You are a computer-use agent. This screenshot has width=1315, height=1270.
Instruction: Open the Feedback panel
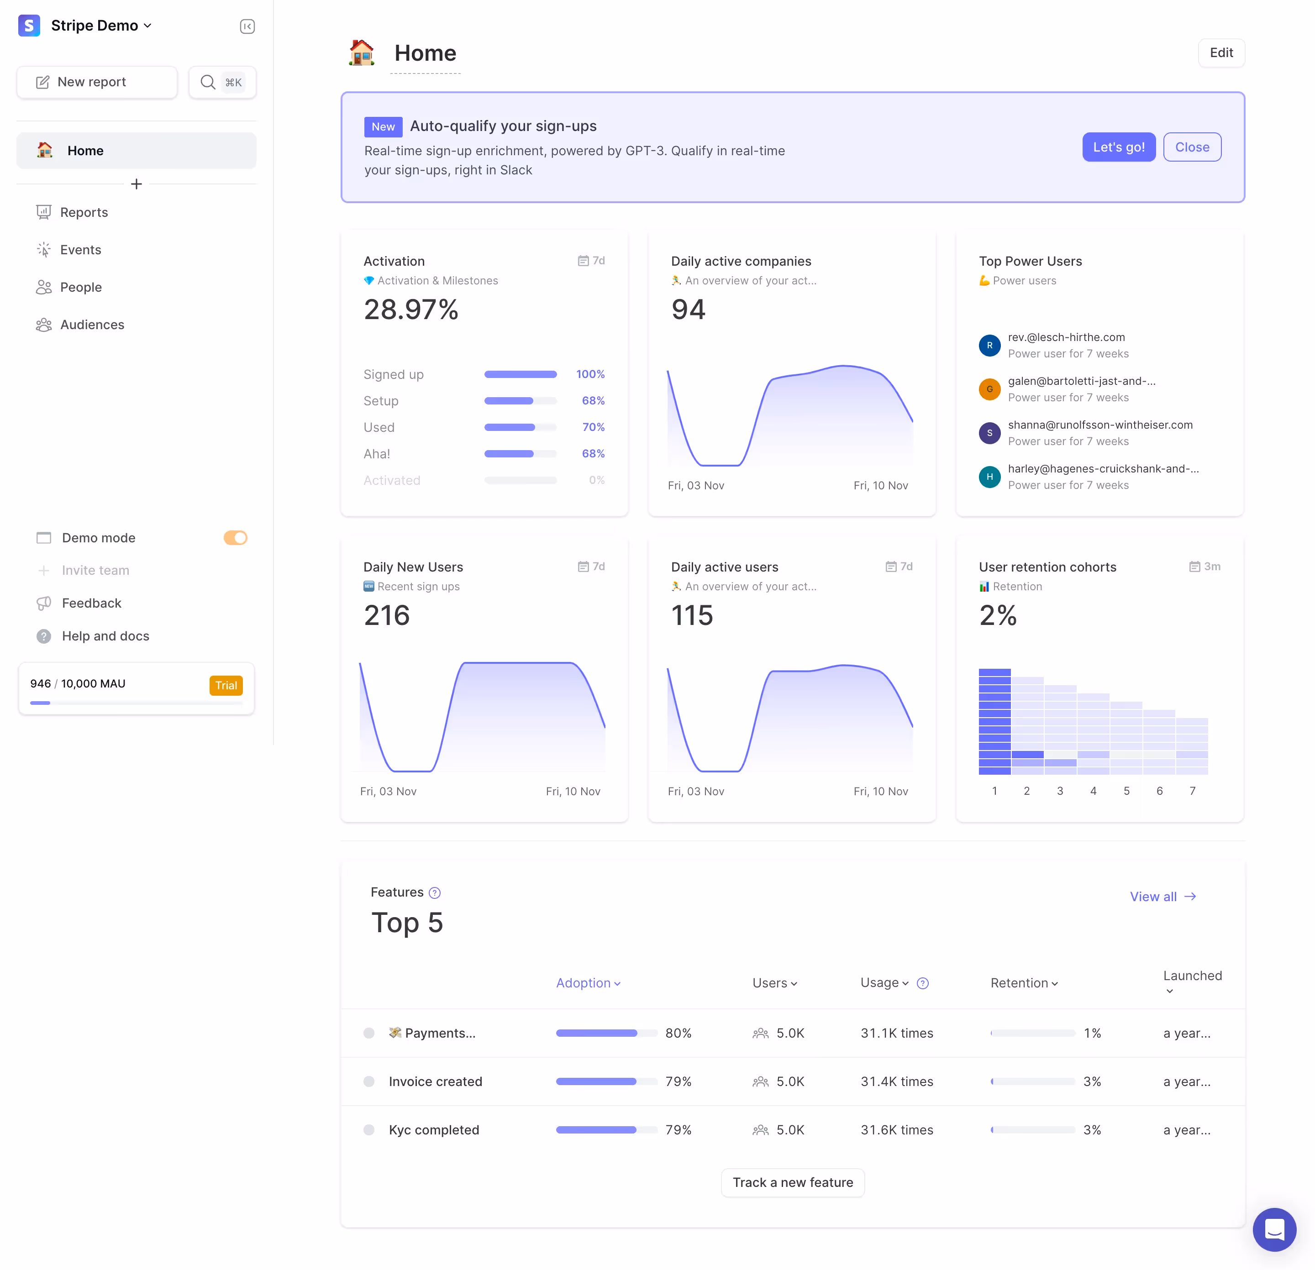coord(91,603)
